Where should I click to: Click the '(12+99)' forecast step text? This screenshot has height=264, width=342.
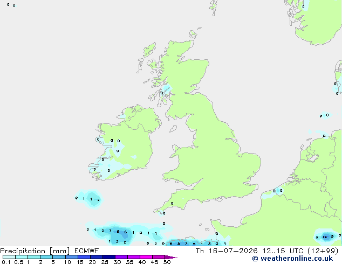[x=323, y=251]
